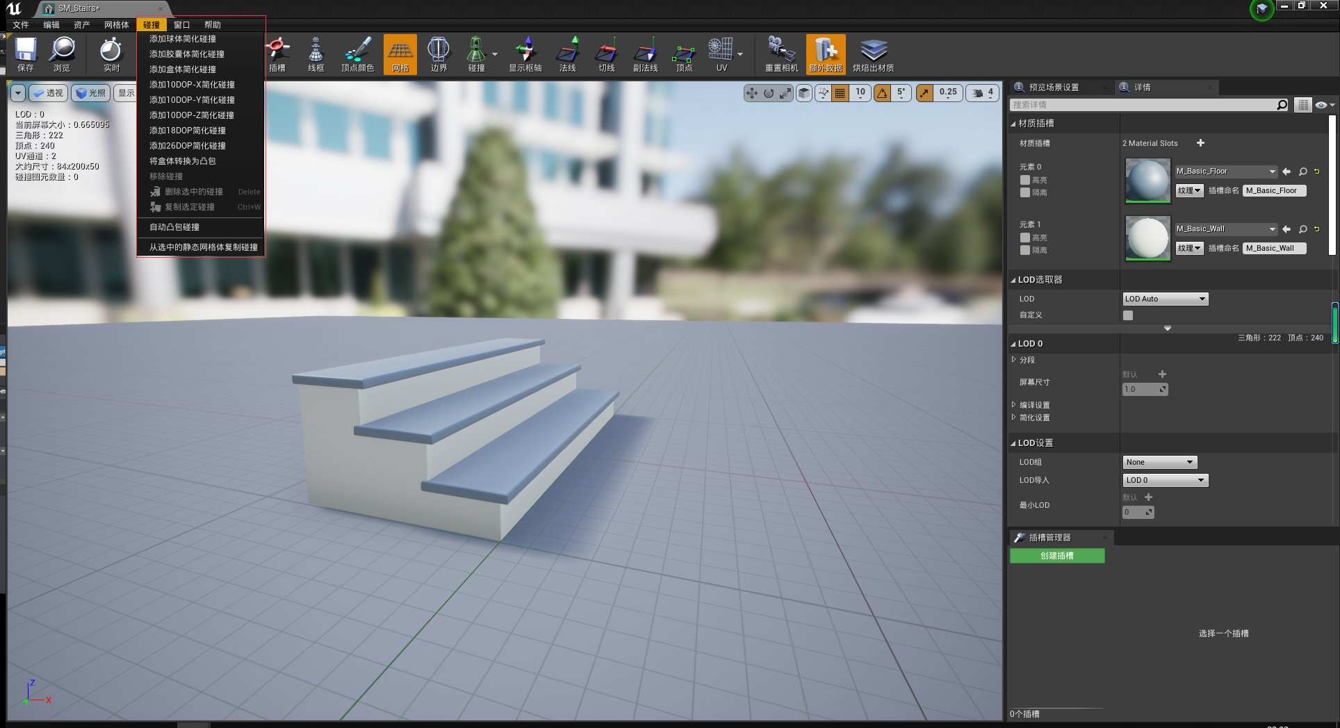1340x728 pixels.
Task: Open the LOD导入 LOD 0 dropdown
Action: (x=1166, y=480)
